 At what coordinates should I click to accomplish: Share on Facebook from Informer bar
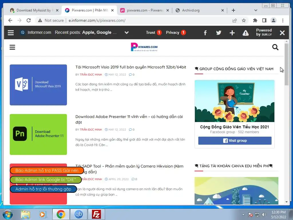click(205, 33)
